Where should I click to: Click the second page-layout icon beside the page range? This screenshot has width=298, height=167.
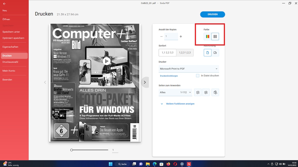[x=206, y=92]
